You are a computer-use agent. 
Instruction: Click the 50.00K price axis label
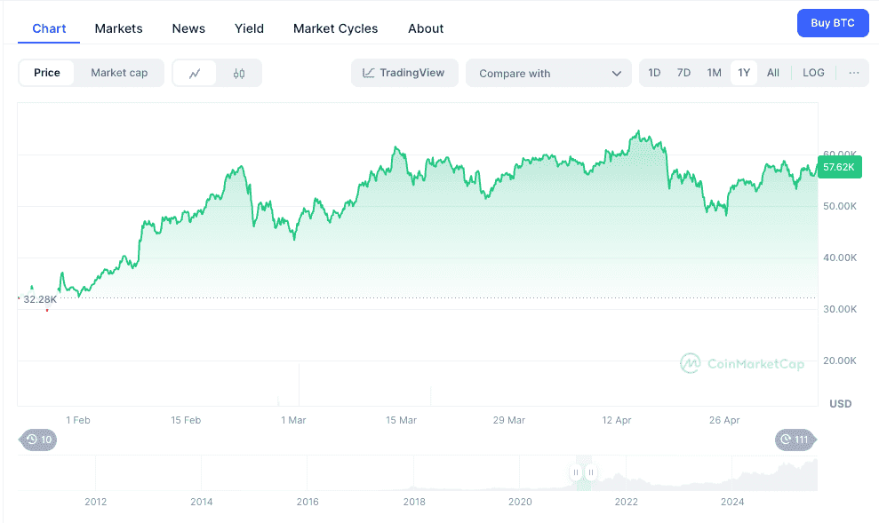pyautogui.click(x=840, y=206)
